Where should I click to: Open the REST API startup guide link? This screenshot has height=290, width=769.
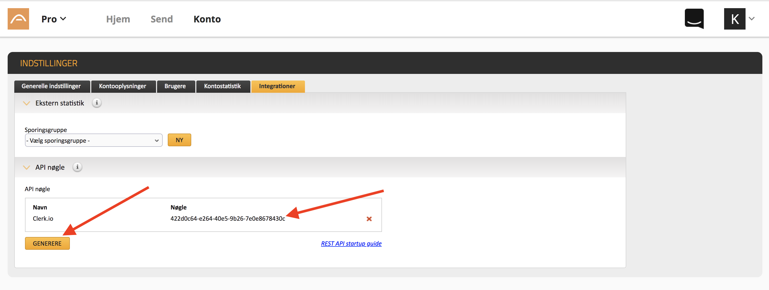351,243
